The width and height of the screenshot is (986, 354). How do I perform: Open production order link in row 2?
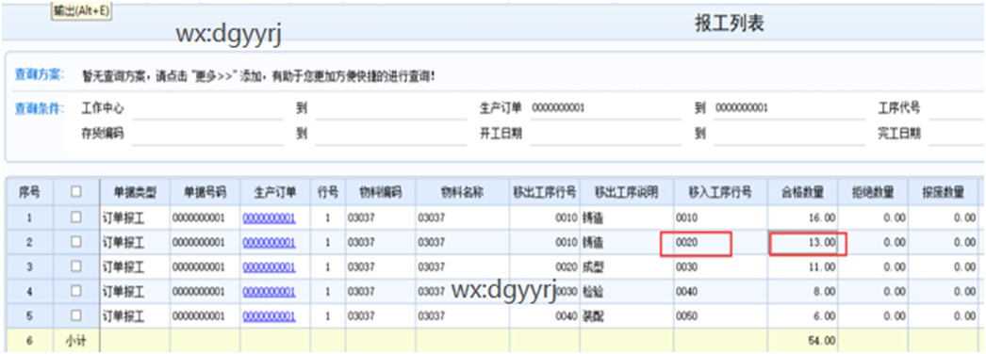(270, 242)
